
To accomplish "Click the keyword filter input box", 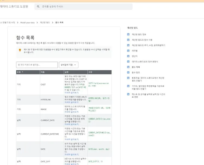I will (x=37, y=65).
